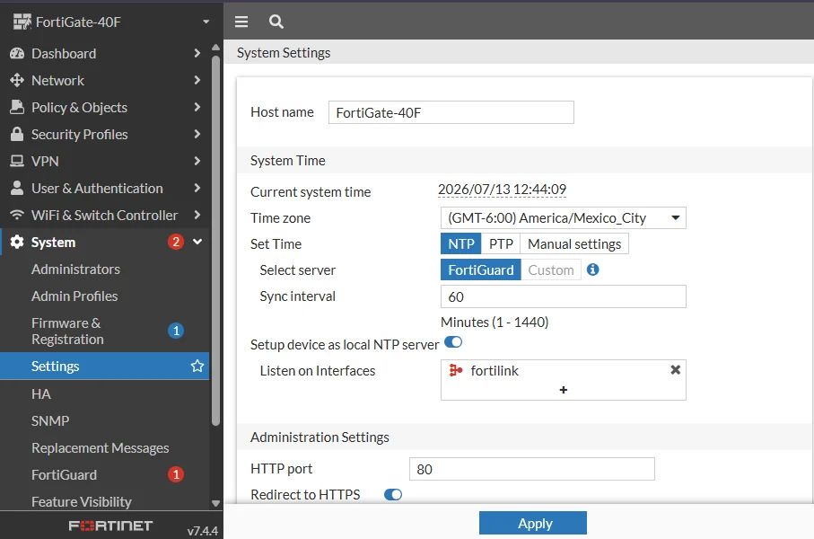
Task: Click the Sync interval input field
Action: [564, 296]
